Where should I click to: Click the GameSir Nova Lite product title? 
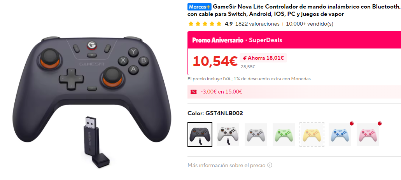294,10
